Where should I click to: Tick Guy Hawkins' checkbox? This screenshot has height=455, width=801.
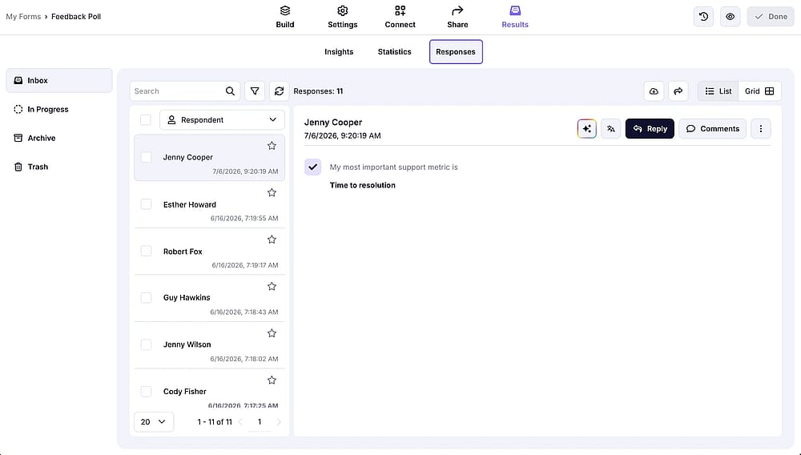coord(146,298)
